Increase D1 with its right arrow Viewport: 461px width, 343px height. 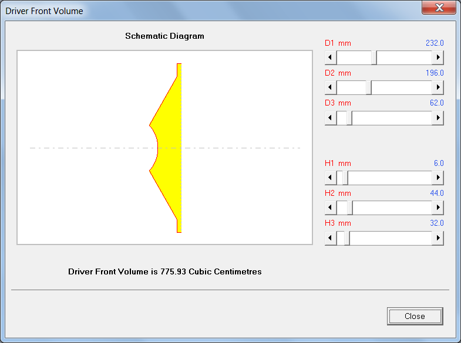pyautogui.click(x=438, y=57)
